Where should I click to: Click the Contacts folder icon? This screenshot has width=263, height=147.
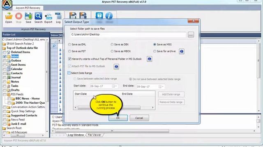click(8, 73)
